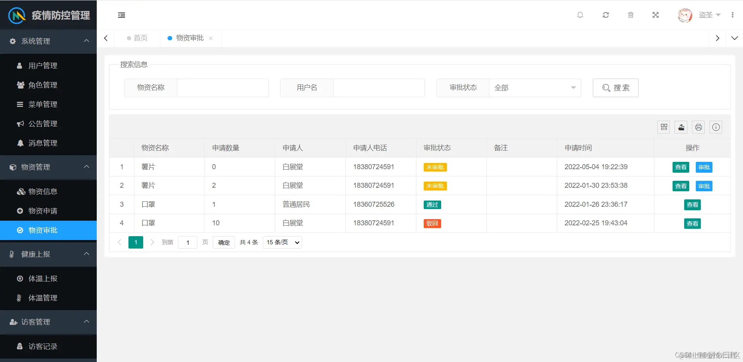Click the 驳回 status badge
Screen dimensions: 743x362
(432, 223)
